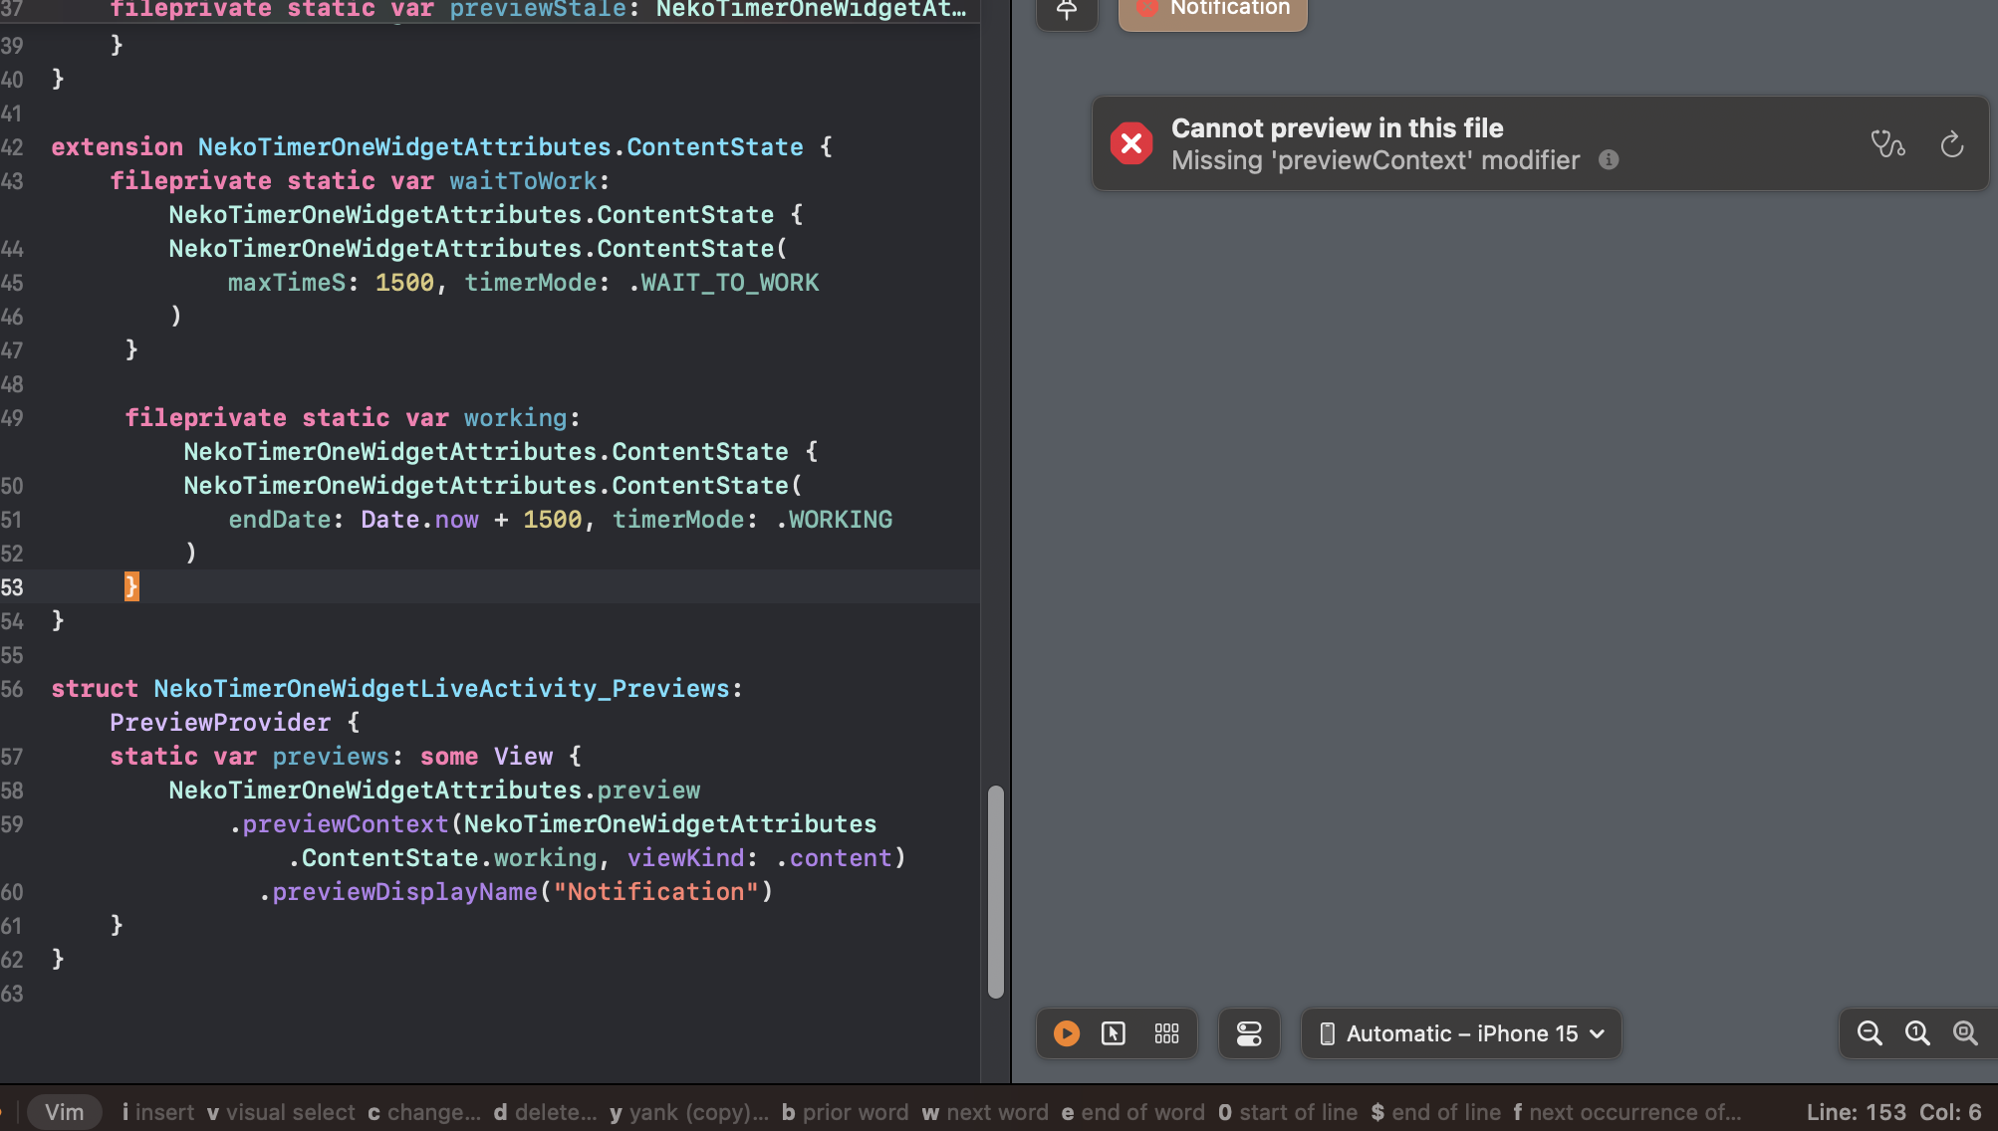Select the Notification preview tab
Viewport: 1998px width, 1131px height.
(x=1212, y=10)
